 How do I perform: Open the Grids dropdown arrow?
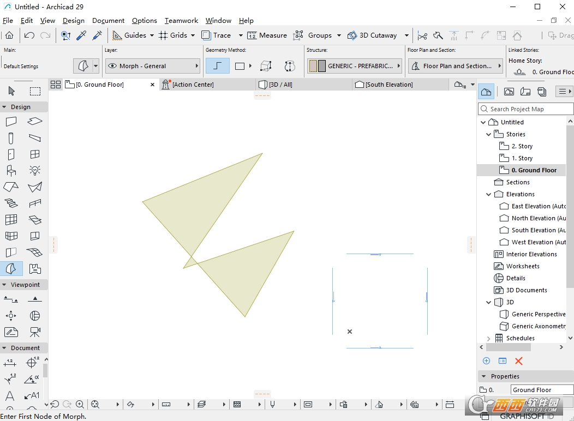point(193,35)
